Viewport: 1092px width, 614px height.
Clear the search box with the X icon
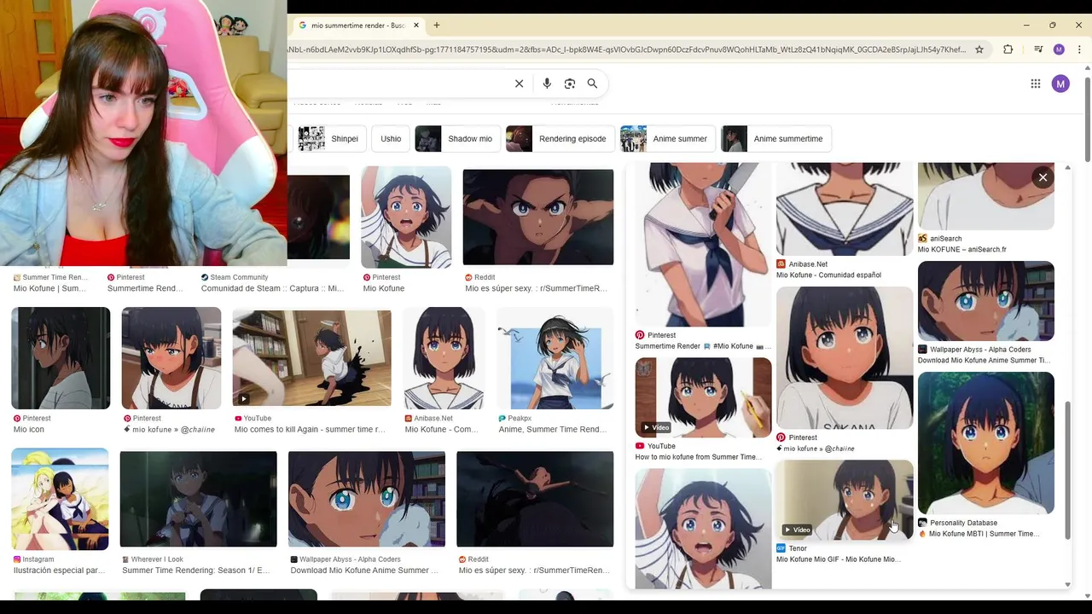pyautogui.click(x=519, y=84)
